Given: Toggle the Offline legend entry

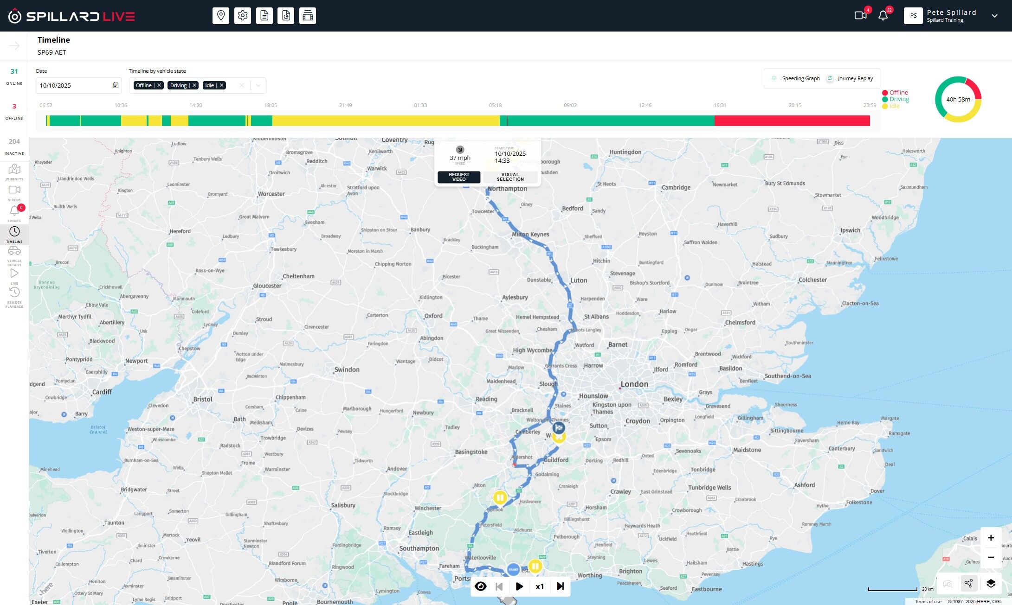Looking at the screenshot, I should click(x=895, y=92).
